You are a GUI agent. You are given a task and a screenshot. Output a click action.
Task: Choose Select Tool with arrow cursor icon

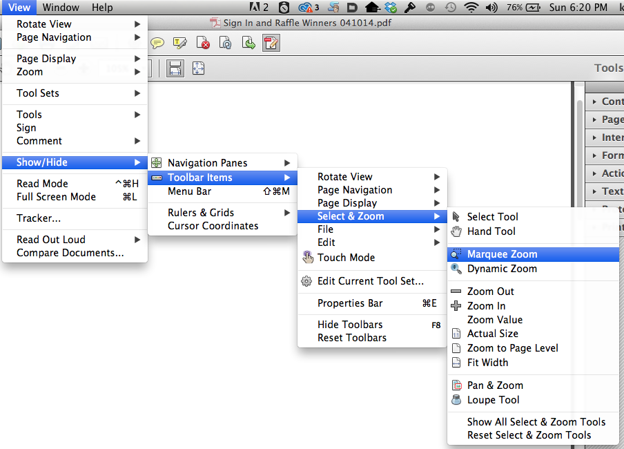(x=534, y=217)
